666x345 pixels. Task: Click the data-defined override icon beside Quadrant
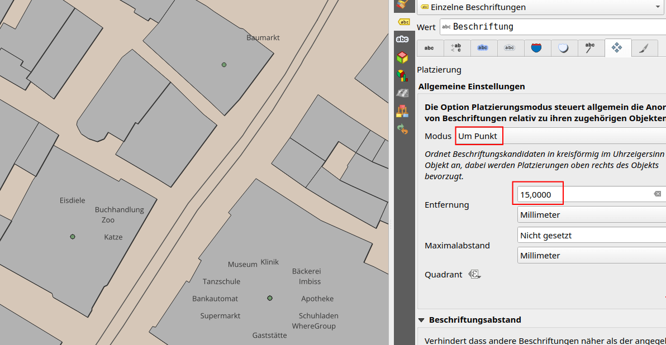475,274
